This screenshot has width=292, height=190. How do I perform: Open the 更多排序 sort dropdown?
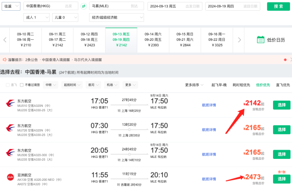click(x=194, y=85)
